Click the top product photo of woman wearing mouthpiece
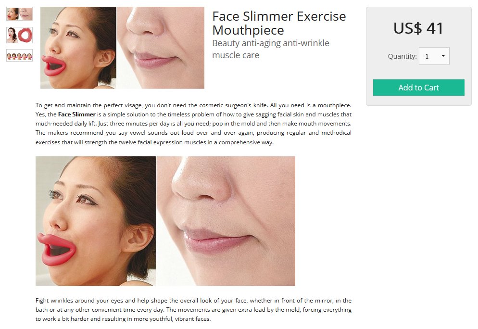 click(x=78, y=48)
